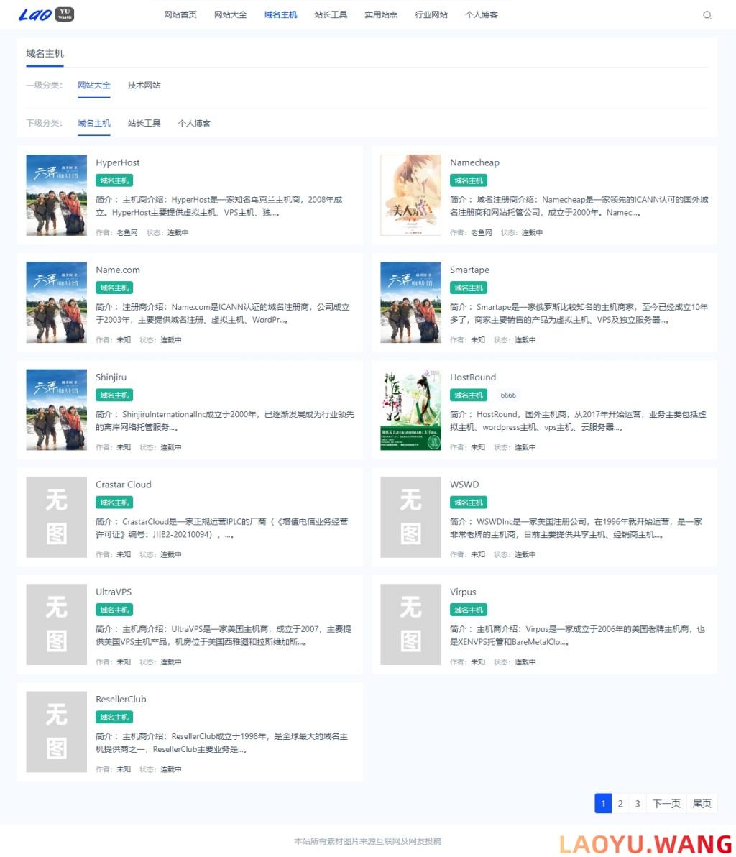Screen dimensions: 736x857
Task: Click author 老鱼网 on the Namecheap card
Action: [481, 233]
